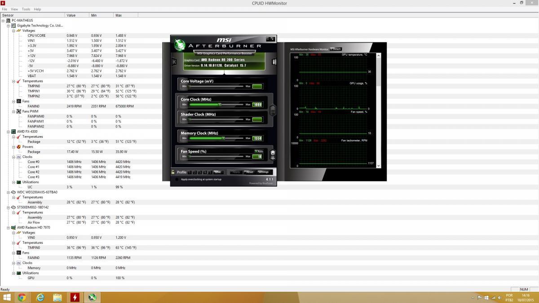This screenshot has width=539, height=303.
Task: Click the Value column header
Action: click(x=77, y=15)
